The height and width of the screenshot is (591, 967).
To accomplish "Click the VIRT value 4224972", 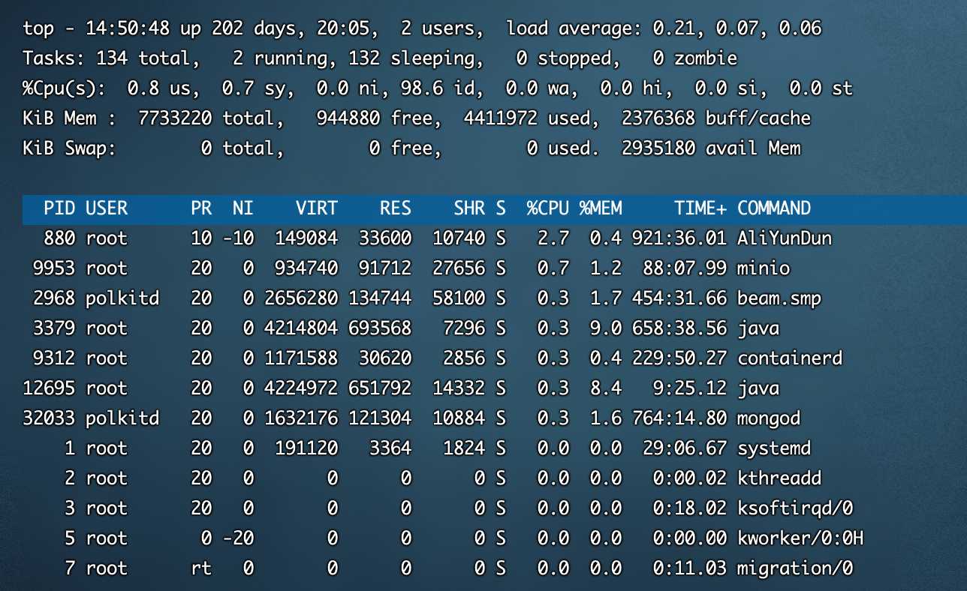I will point(301,388).
